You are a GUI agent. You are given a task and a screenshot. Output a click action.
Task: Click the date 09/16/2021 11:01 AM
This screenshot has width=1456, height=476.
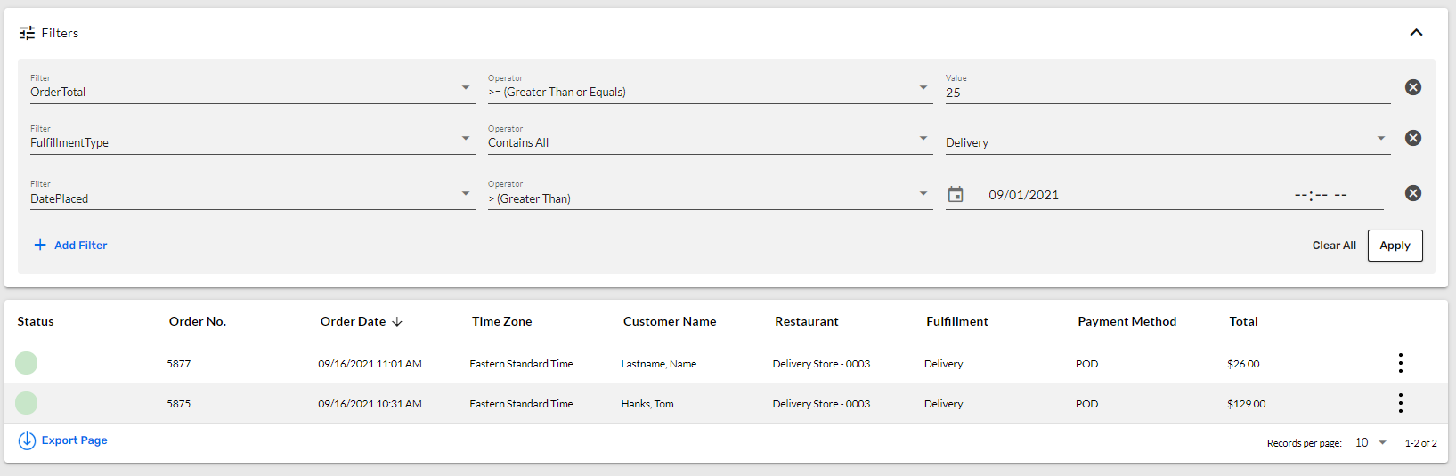pos(370,364)
